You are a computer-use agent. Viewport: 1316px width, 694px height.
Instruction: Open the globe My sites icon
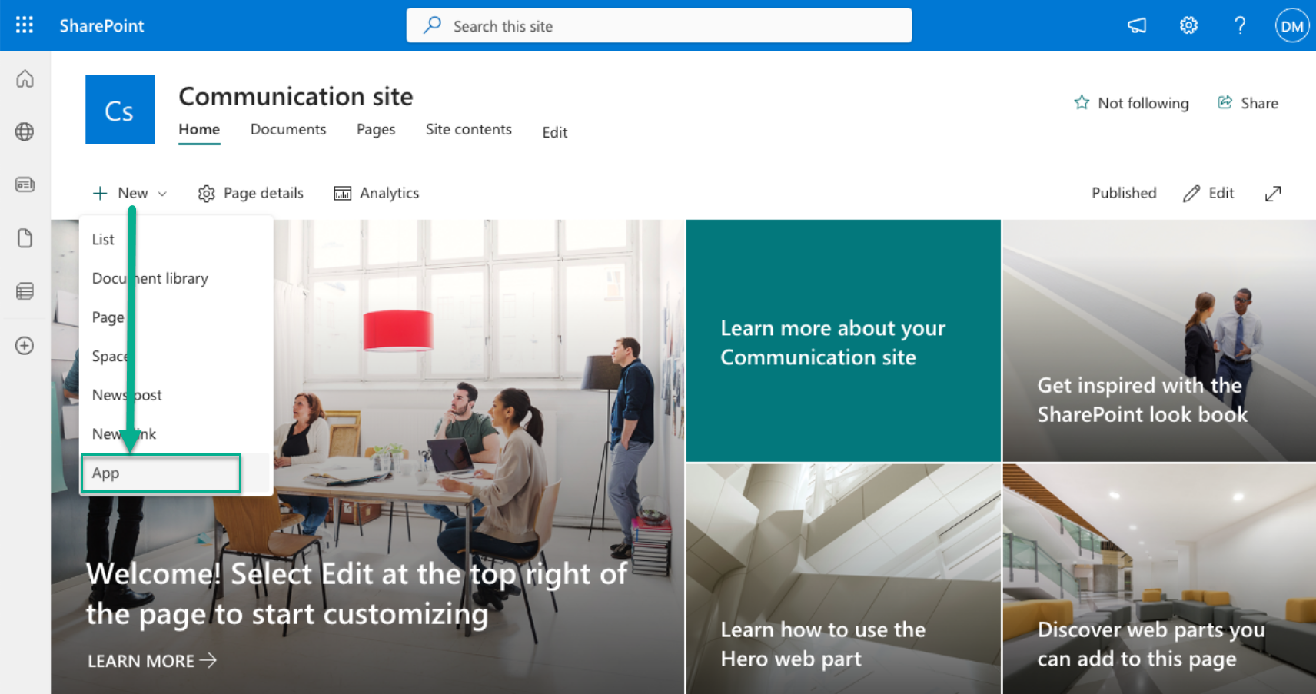pyautogui.click(x=25, y=131)
